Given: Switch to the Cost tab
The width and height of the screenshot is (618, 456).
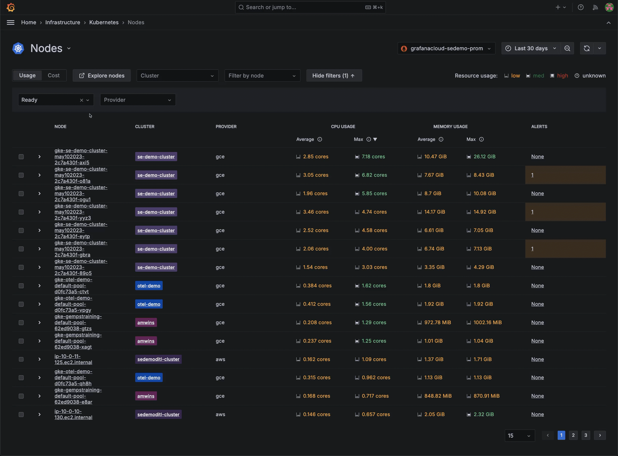Looking at the screenshot, I should [54, 75].
